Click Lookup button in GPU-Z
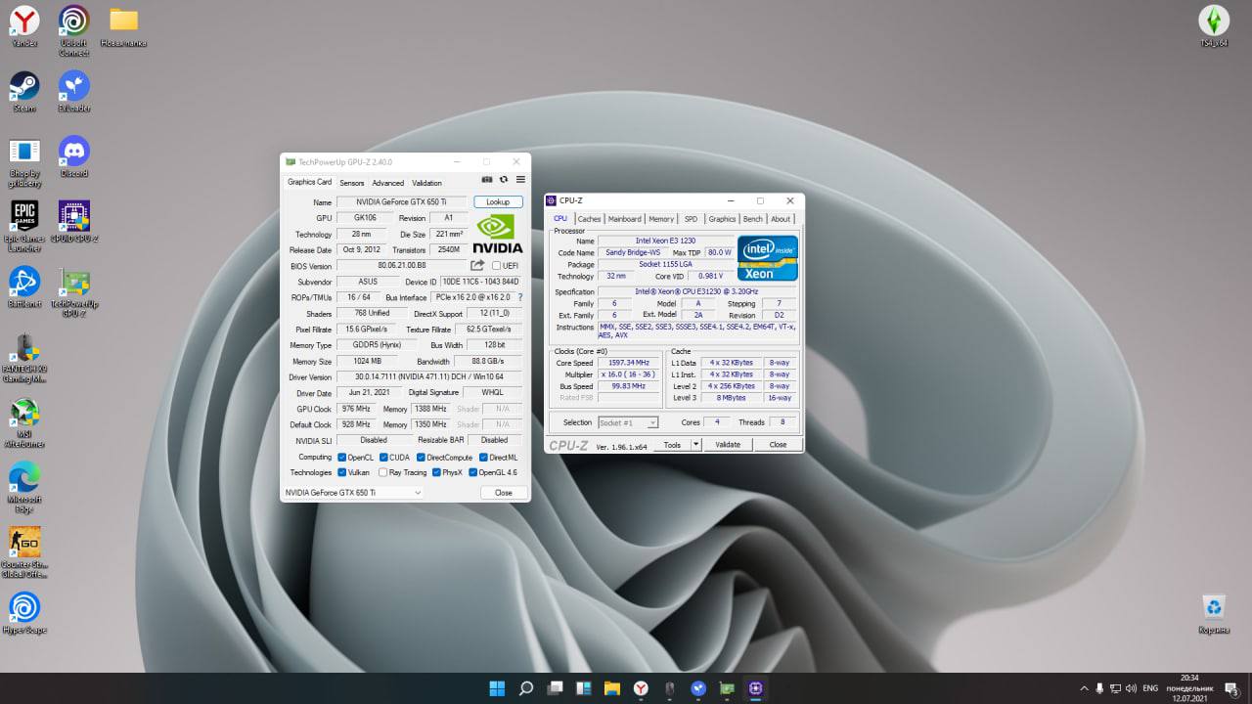This screenshot has width=1252, height=704. point(498,201)
